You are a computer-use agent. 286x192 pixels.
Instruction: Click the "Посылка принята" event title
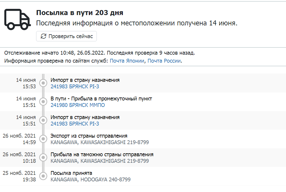pos(71,173)
